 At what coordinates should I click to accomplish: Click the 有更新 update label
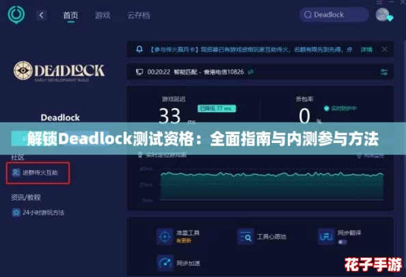[x=184, y=241]
